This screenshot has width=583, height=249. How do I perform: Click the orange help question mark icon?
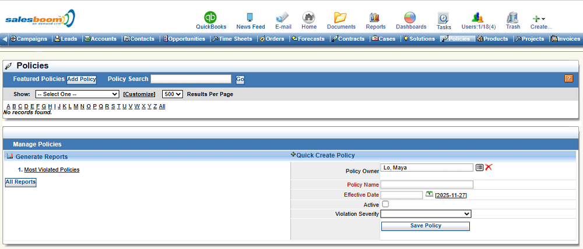click(568, 79)
